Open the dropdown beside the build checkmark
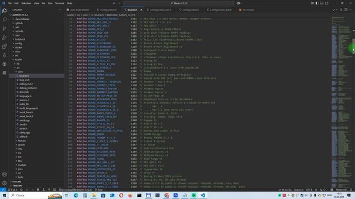Image resolution: width=355 pixels, height=199 pixels. tap(337, 10)
